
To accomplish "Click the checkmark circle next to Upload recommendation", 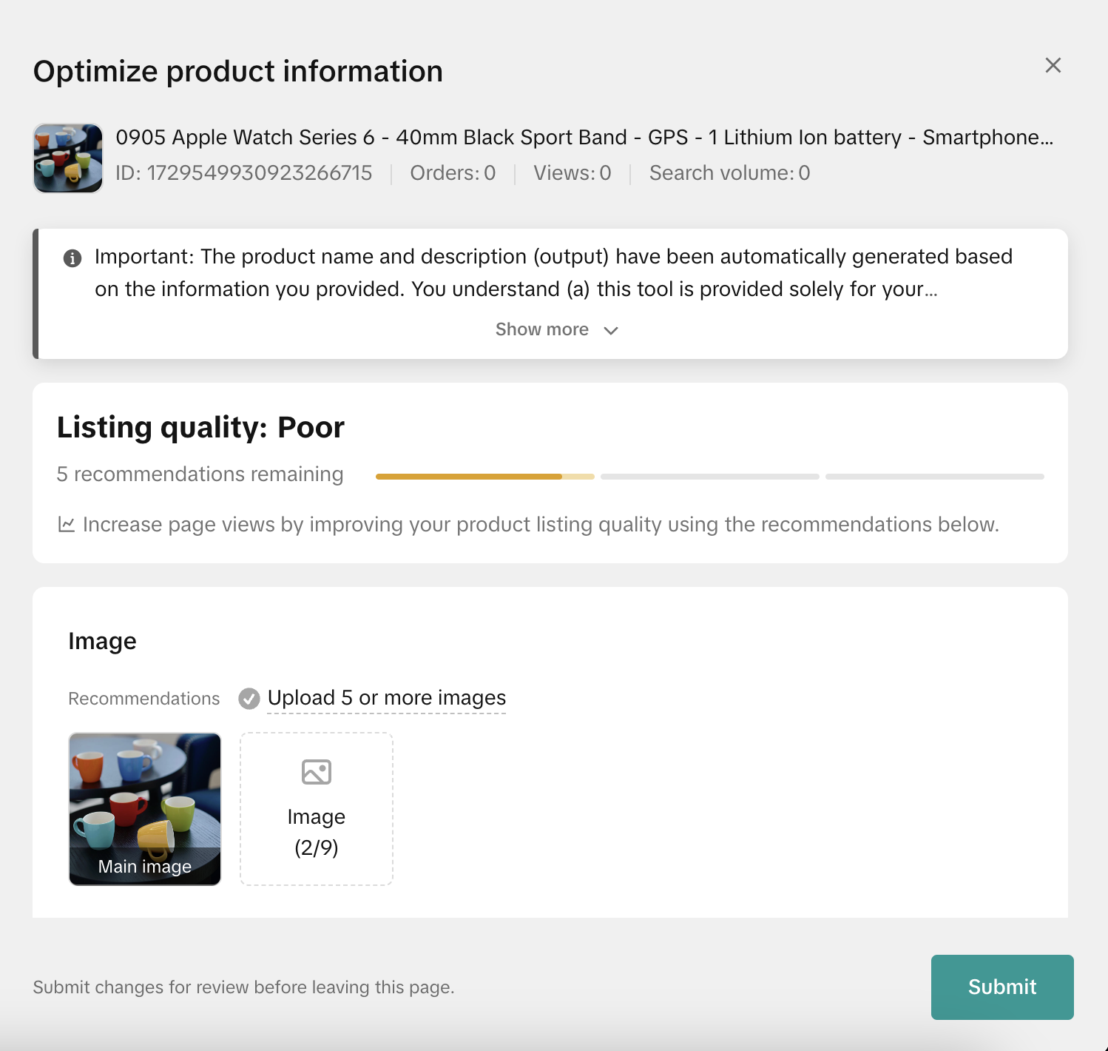I will [x=249, y=699].
